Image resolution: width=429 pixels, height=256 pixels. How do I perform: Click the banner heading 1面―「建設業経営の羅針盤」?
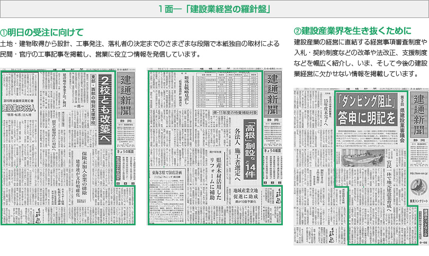tap(214, 10)
